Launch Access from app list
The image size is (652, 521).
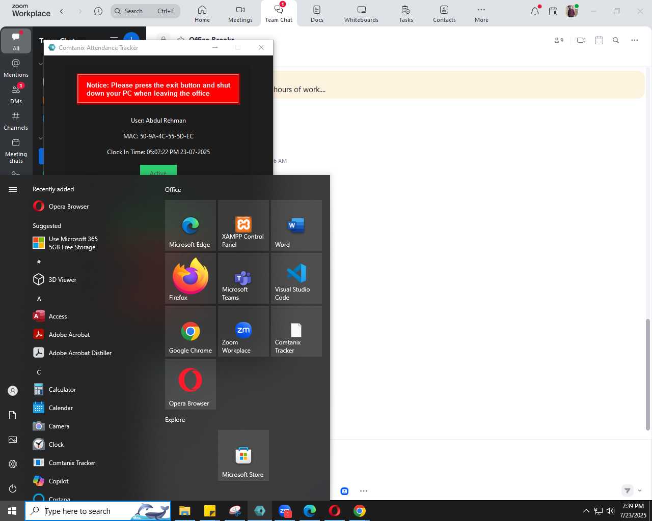click(x=92, y=316)
